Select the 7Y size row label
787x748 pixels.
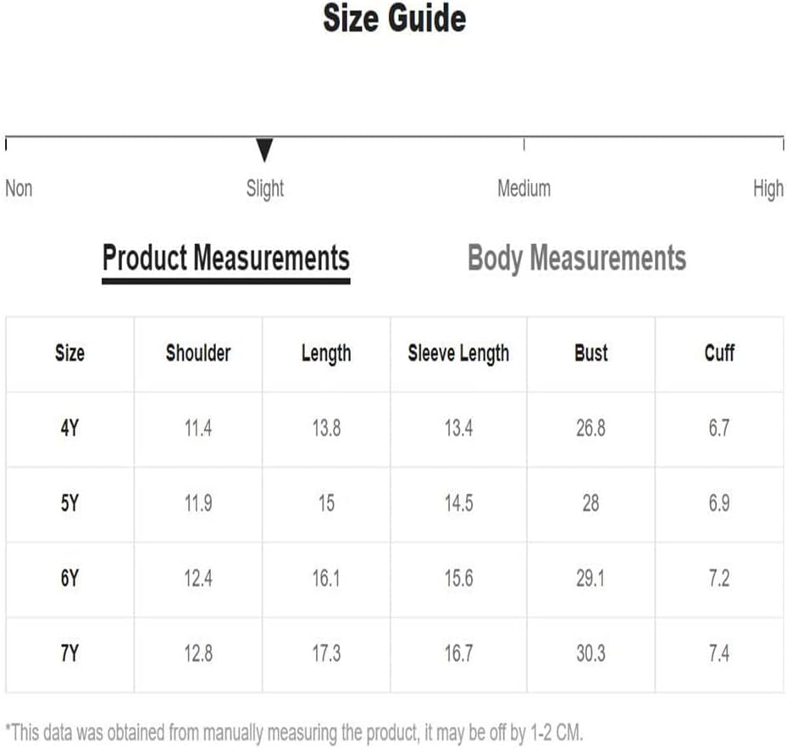pos(69,653)
